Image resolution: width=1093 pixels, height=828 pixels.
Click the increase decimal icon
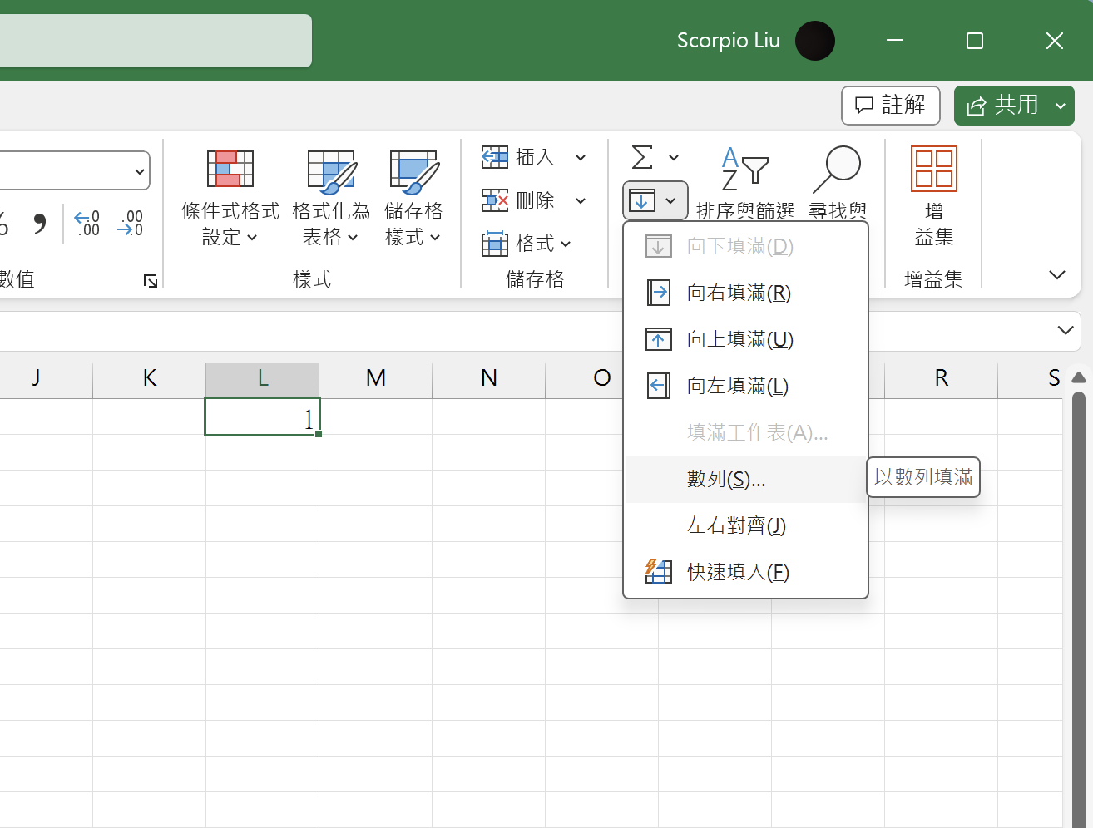[87, 223]
